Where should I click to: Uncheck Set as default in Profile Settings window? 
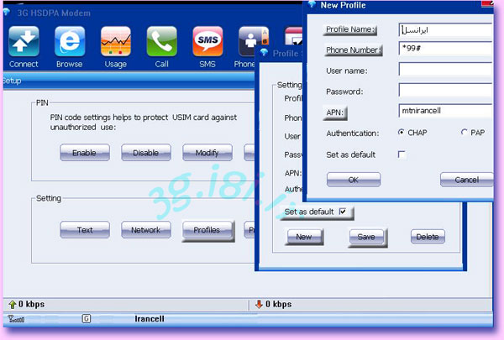coord(343,212)
